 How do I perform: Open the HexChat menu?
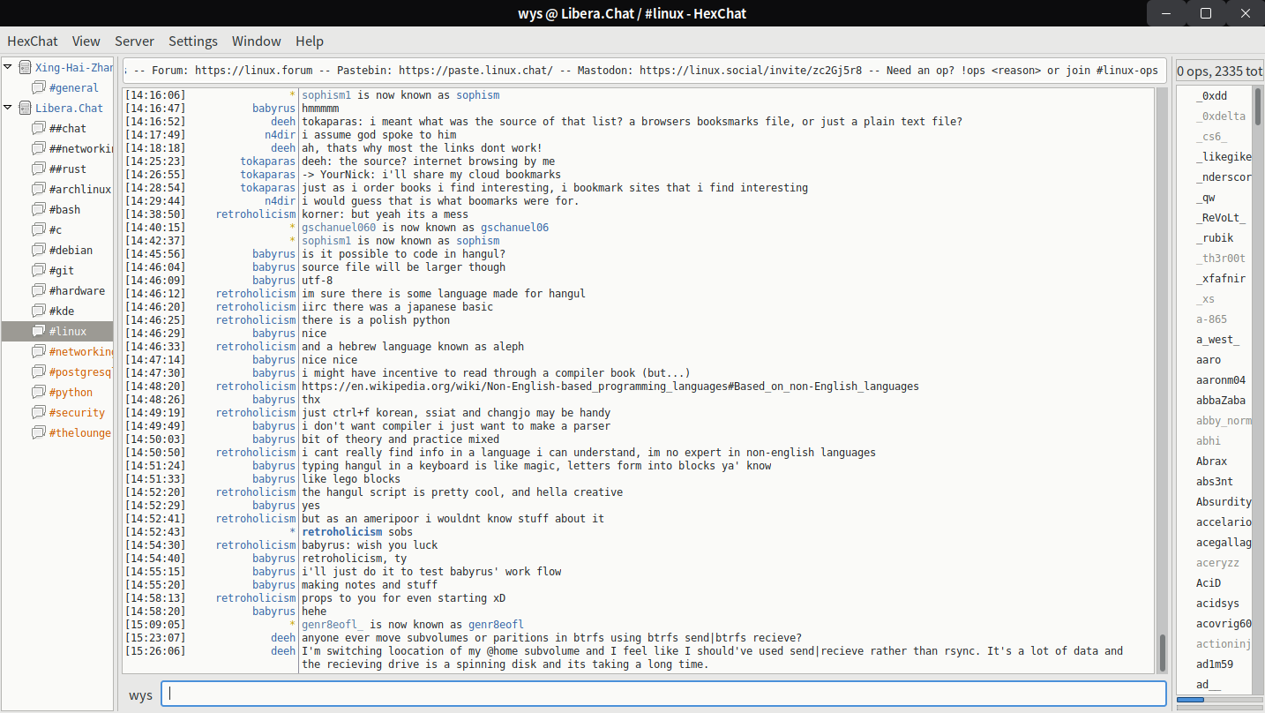tap(32, 41)
